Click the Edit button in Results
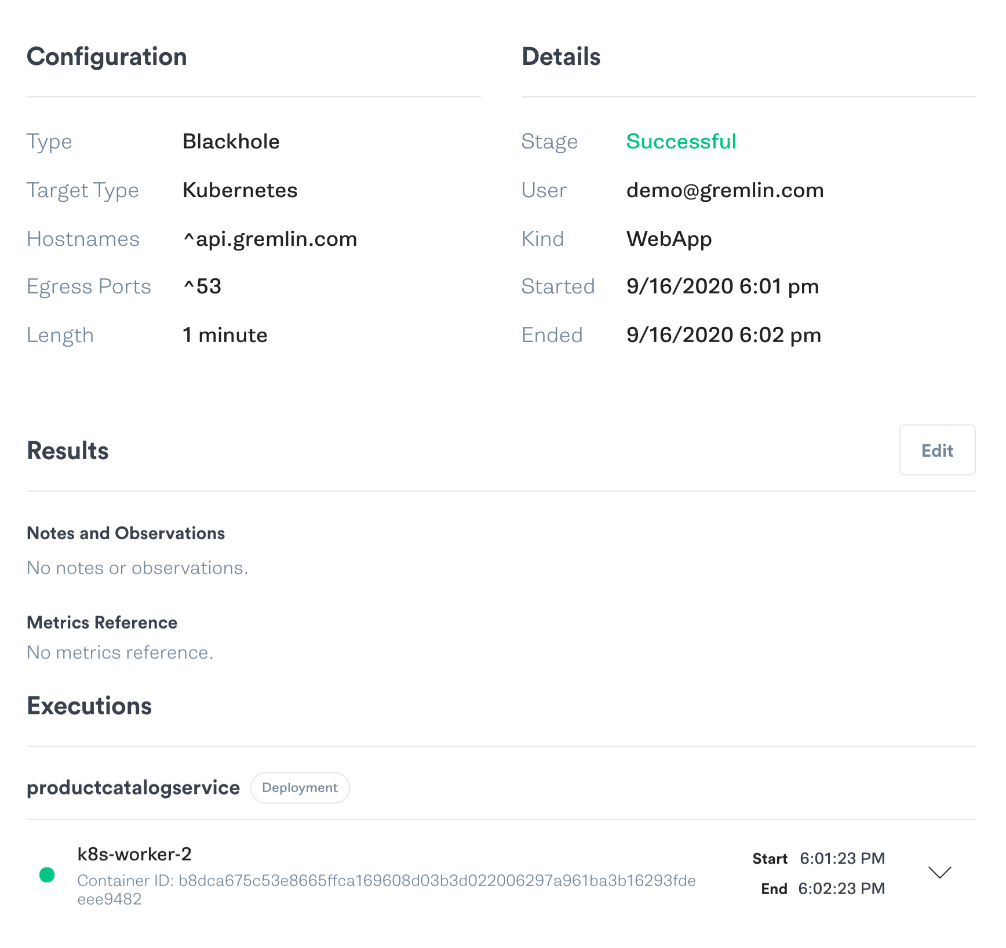 (x=937, y=450)
